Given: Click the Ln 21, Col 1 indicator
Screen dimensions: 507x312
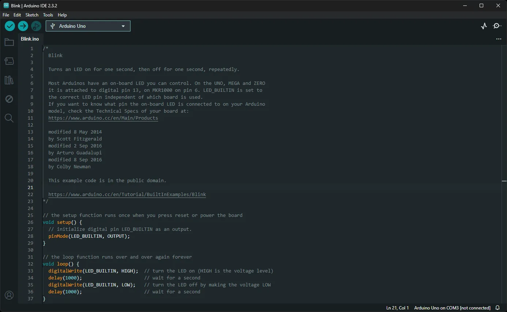Looking at the screenshot, I should pos(397,308).
